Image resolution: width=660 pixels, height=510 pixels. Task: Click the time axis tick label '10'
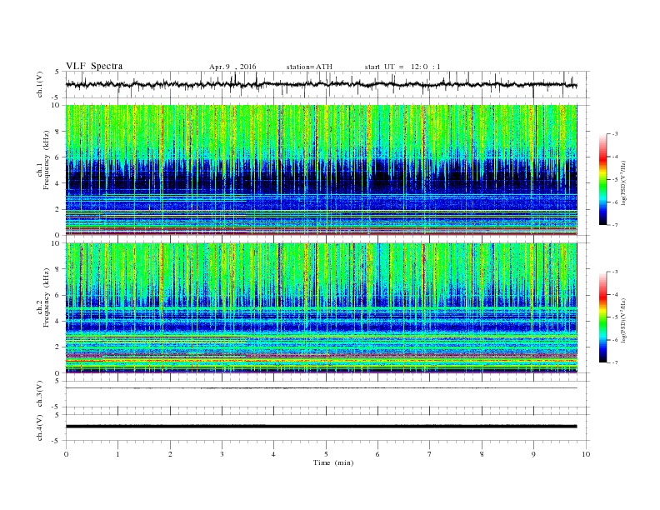coord(586,454)
